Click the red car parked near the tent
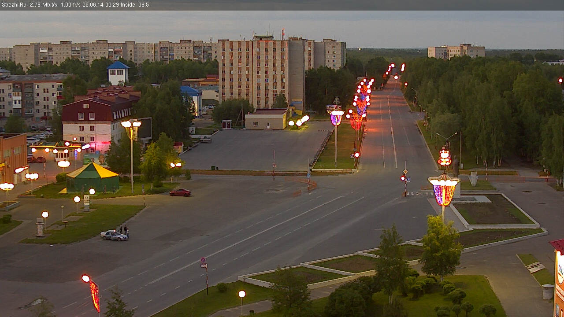Image resolution: width=564 pixels, height=317 pixels. point(180,192)
